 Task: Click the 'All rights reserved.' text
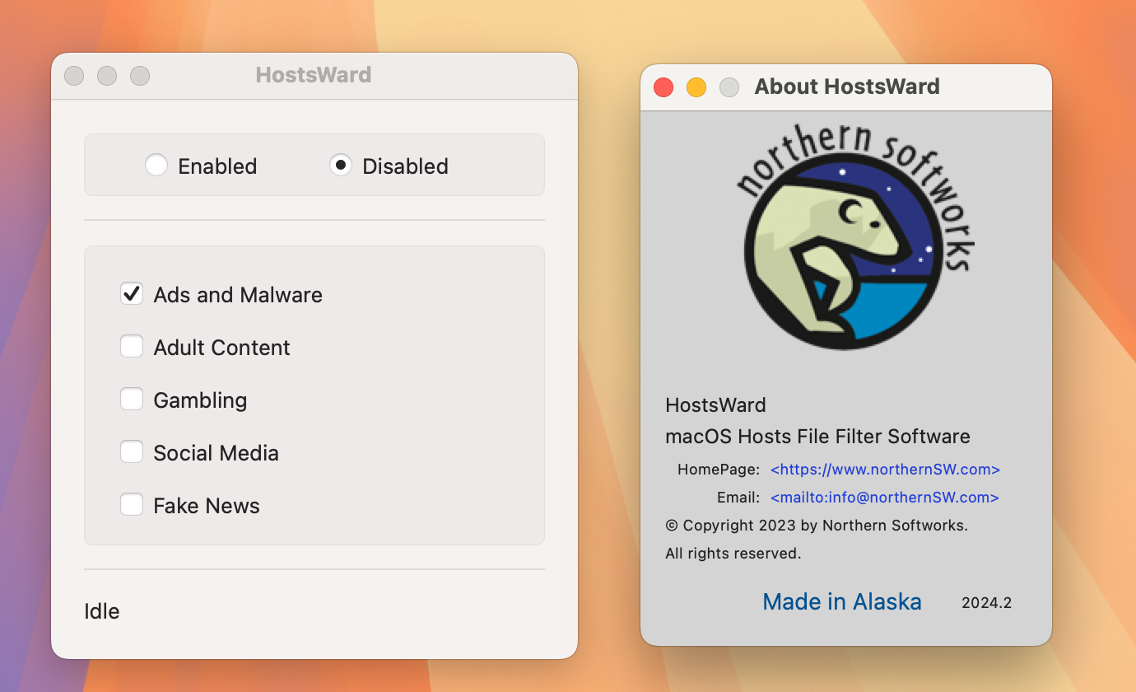(x=733, y=554)
